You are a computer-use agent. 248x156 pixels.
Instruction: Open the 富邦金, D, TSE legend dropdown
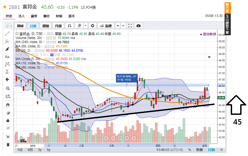pos(44,34)
